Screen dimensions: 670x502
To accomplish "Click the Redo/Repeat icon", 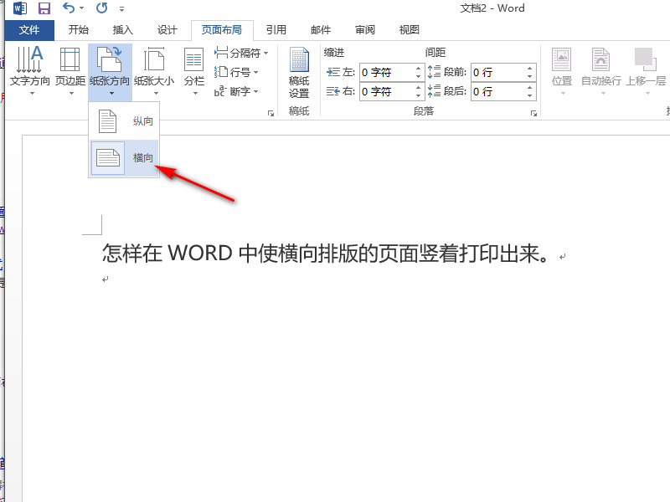I will click(x=100, y=8).
